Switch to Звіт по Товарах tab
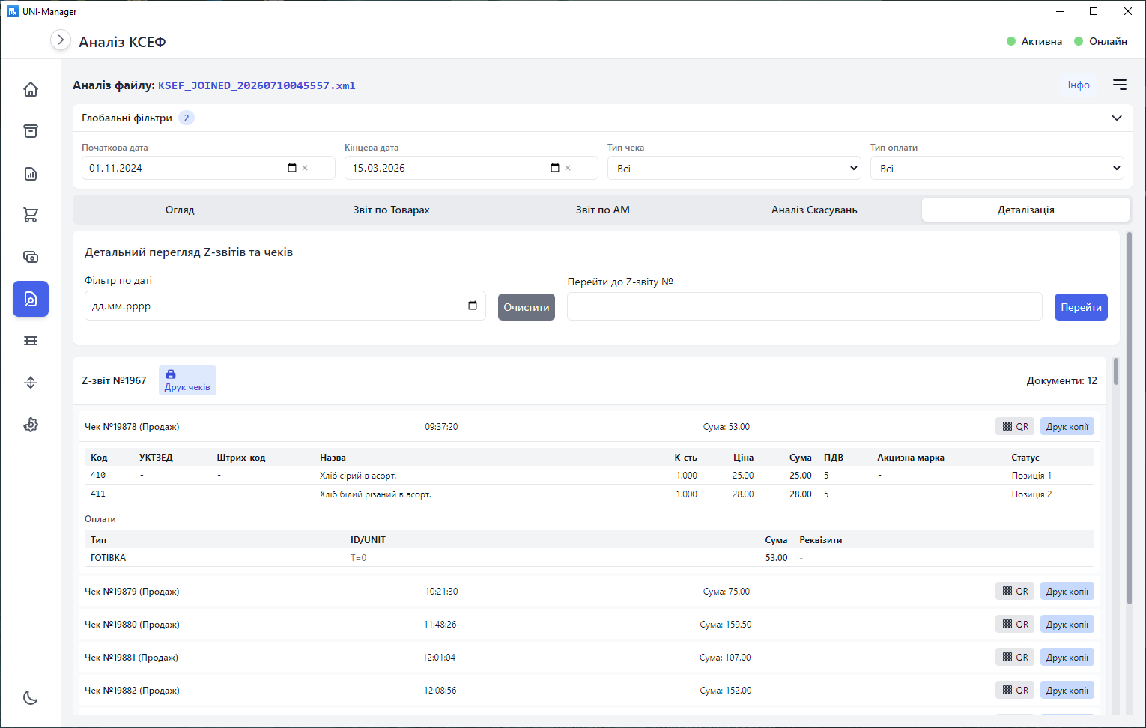 coord(391,210)
